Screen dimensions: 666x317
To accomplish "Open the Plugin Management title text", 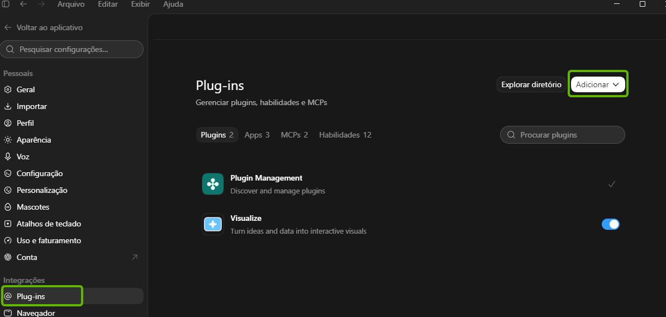I will 267,178.
